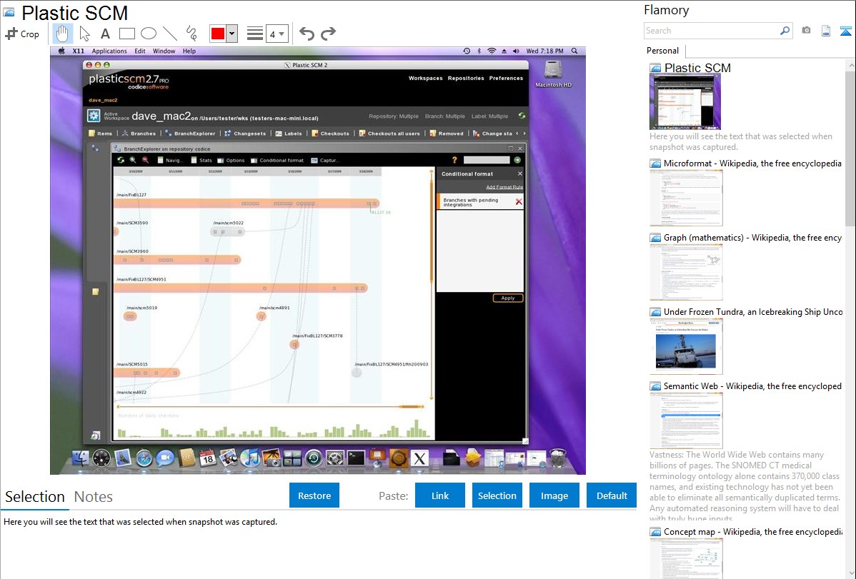Click Microformat - Wikipedia snapshot title
The width and height of the screenshot is (856, 579).
tap(752, 163)
